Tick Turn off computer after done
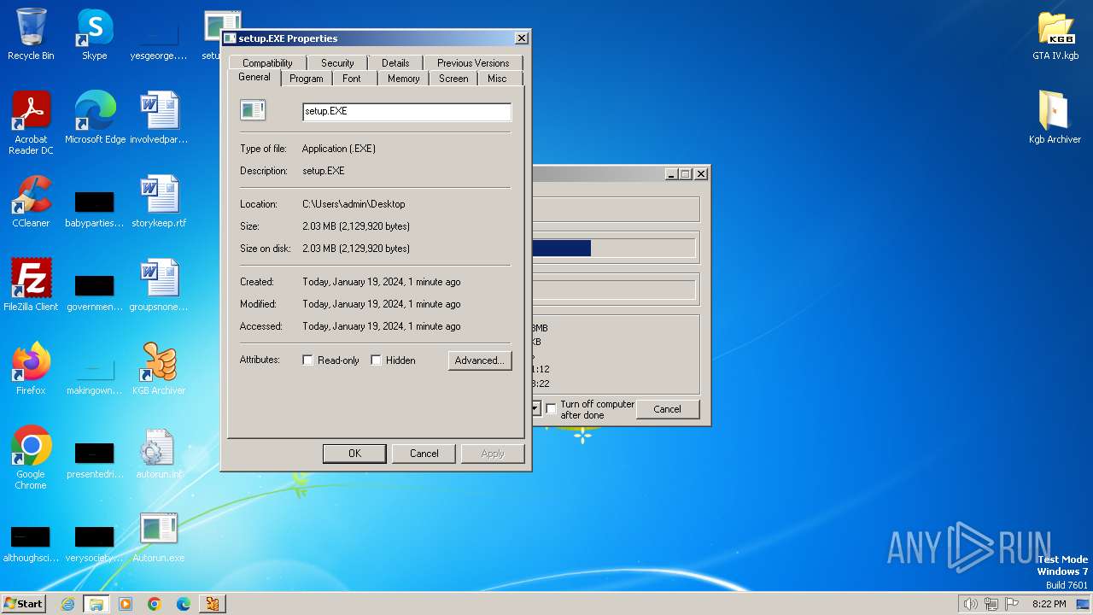This screenshot has width=1093, height=615. (551, 409)
